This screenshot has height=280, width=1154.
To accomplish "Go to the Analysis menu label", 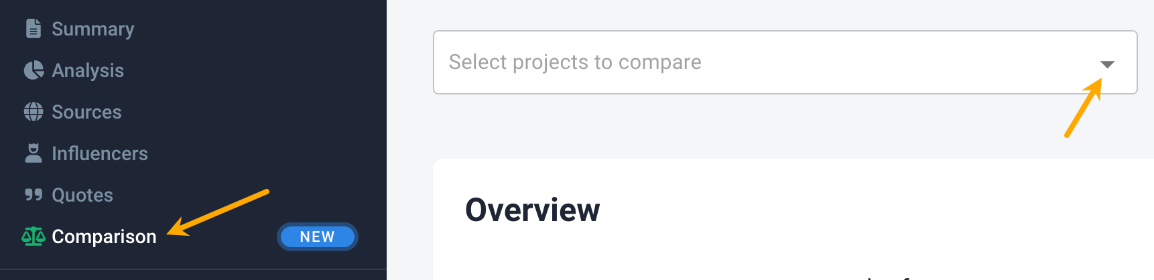I will click(88, 70).
